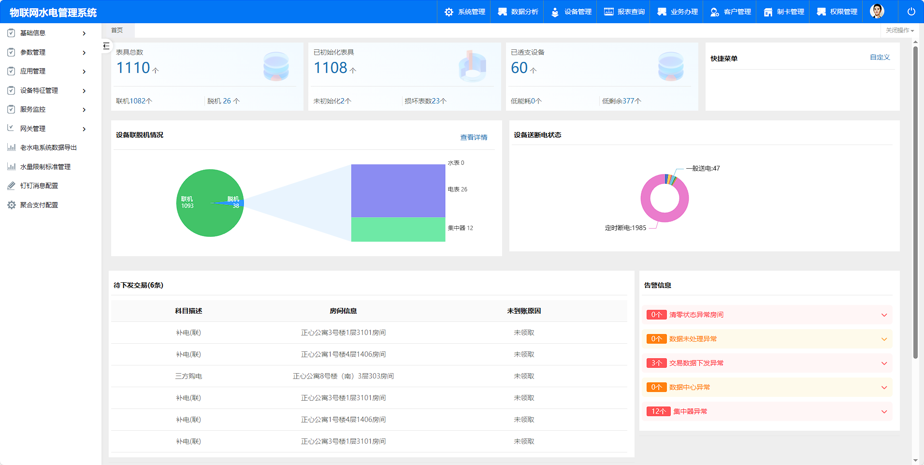Viewport: 924px width, 465px height.
Task: Click the 制卡管理 icon in header
Action: [x=768, y=12]
